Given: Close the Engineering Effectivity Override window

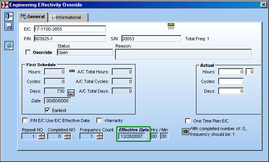Looking at the screenshot, I should click(x=263, y=4).
